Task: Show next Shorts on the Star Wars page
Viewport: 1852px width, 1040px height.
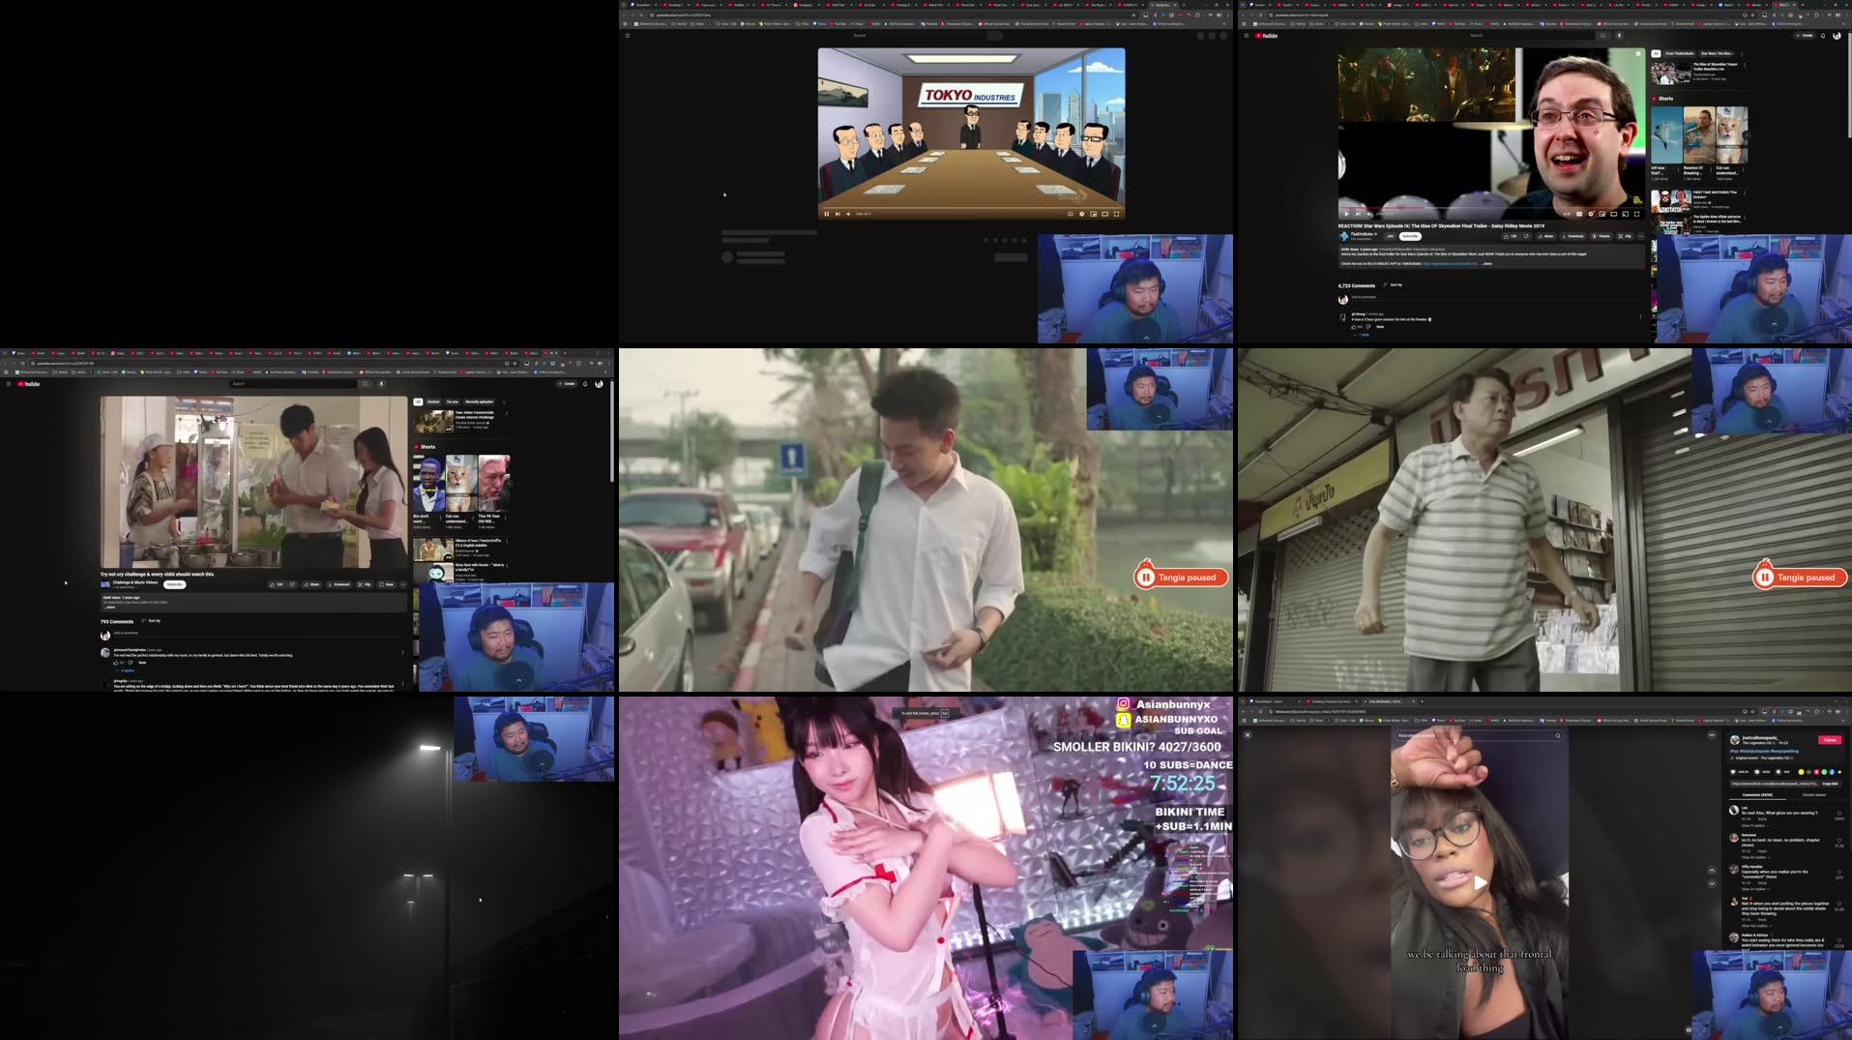Action: pyautogui.click(x=1747, y=135)
